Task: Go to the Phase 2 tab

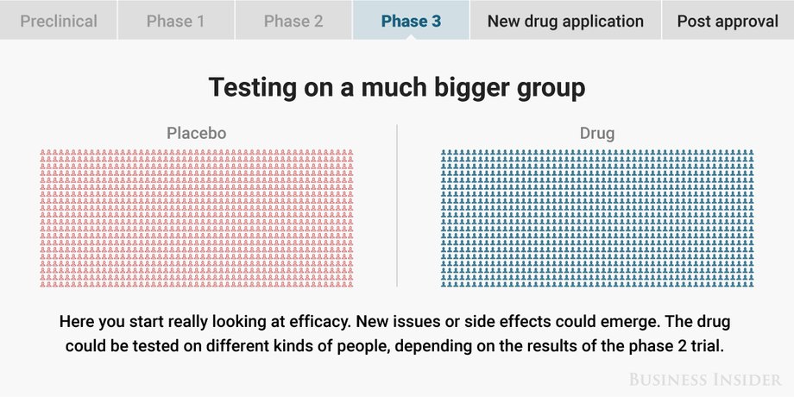Action: point(293,21)
